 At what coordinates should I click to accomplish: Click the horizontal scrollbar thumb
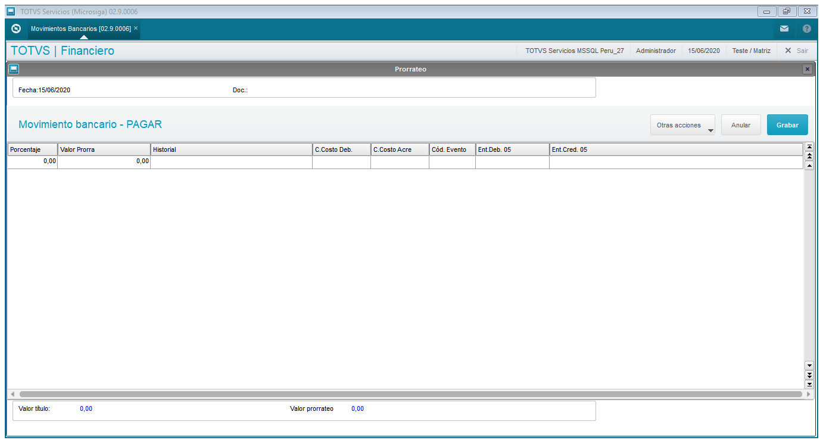(x=410, y=394)
